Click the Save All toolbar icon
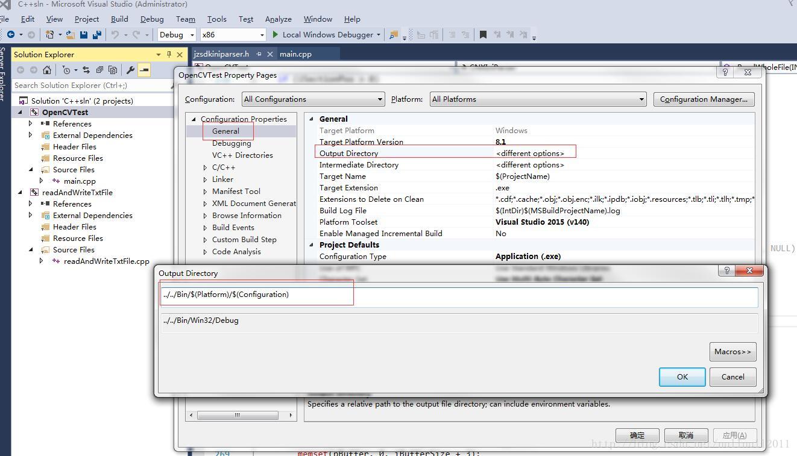This screenshot has height=456, width=797. 96,34
